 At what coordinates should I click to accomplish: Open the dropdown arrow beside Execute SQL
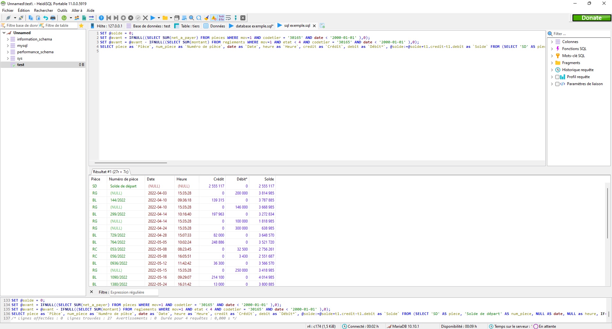[x=159, y=18]
